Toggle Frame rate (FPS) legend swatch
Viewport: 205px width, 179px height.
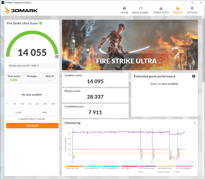pyautogui.click(x=75, y=166)
